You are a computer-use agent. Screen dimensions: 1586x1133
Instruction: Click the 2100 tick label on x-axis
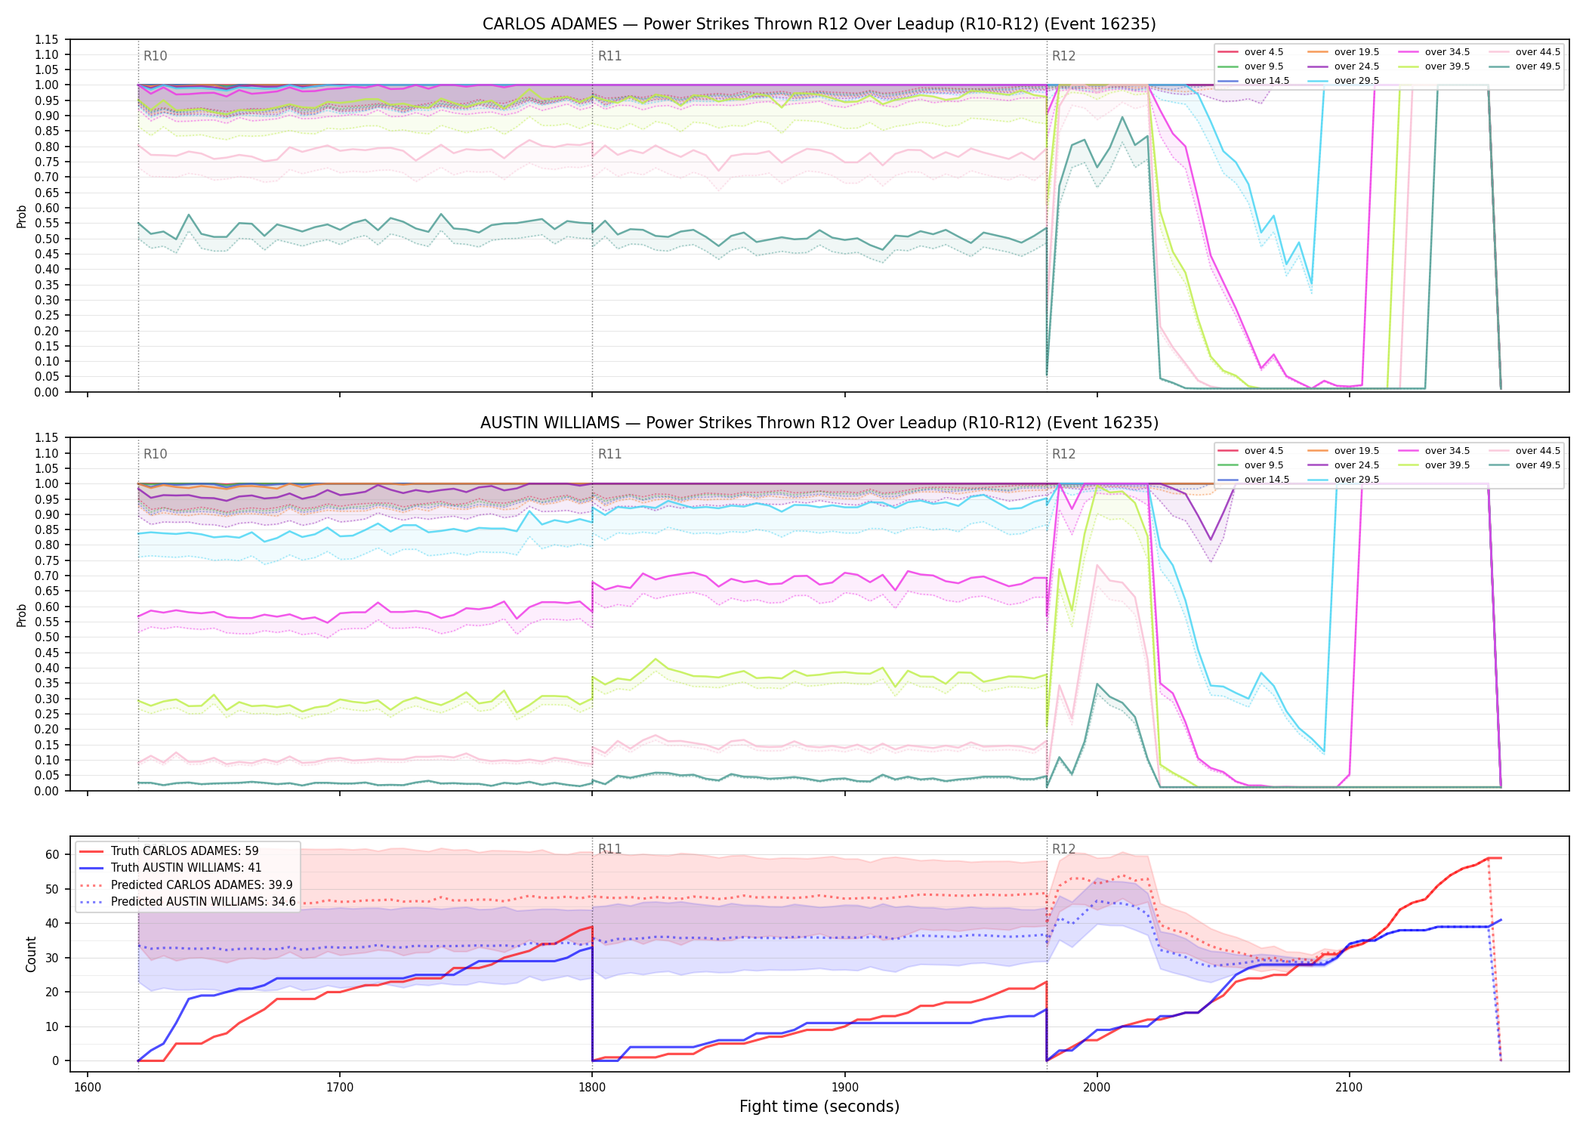[1349, 1088]
